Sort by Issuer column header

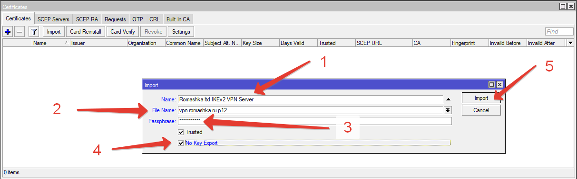[x=98, y=43]
